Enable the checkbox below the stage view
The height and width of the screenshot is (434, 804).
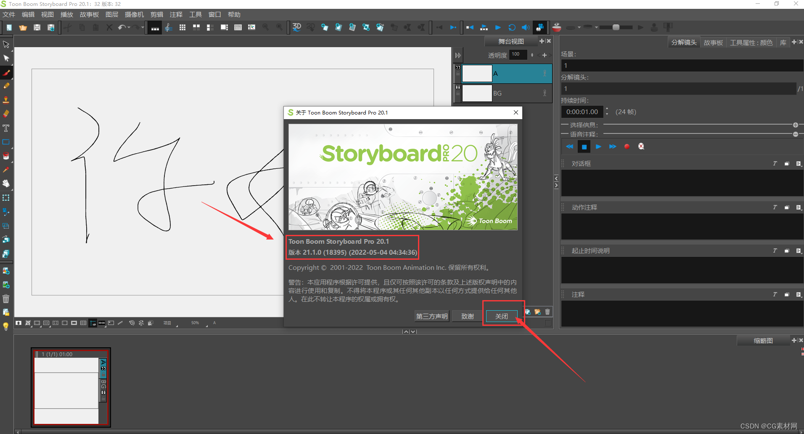click(x=547, y=323)
